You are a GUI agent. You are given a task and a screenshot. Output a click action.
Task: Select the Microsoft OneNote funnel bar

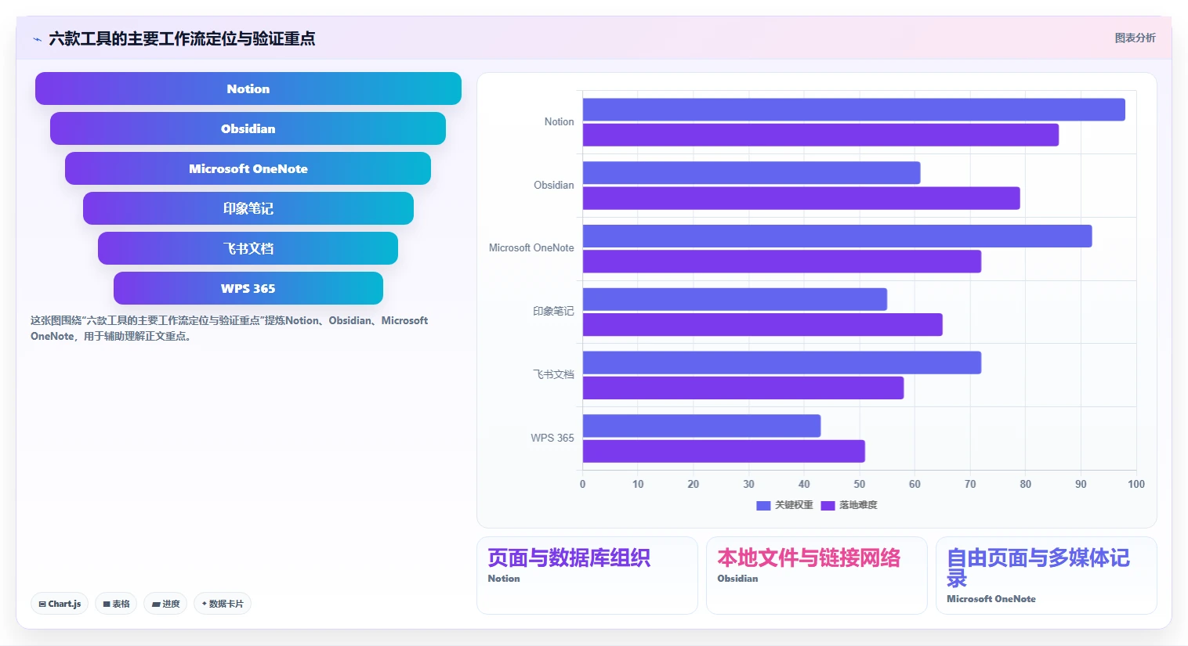248,168
